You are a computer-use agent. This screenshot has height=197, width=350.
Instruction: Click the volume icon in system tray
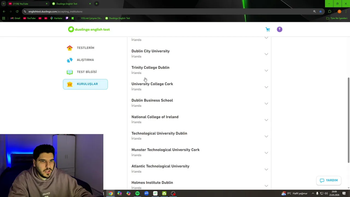326,193
